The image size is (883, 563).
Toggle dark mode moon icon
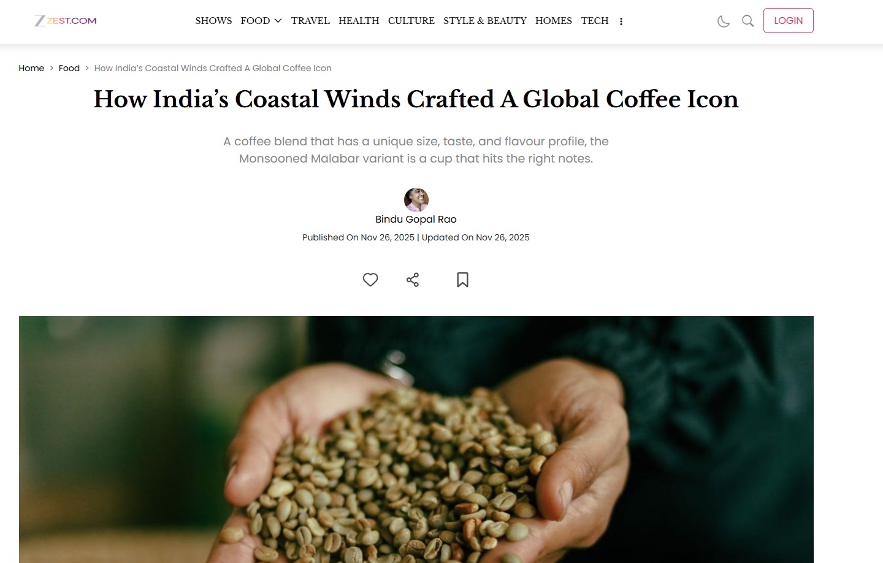724,21
